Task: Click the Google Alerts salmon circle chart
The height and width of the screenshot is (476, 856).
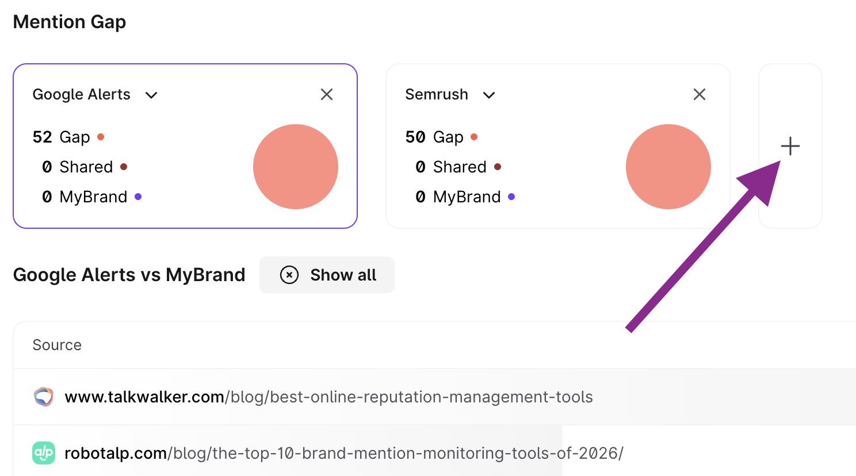Action: tap(296, 167)
